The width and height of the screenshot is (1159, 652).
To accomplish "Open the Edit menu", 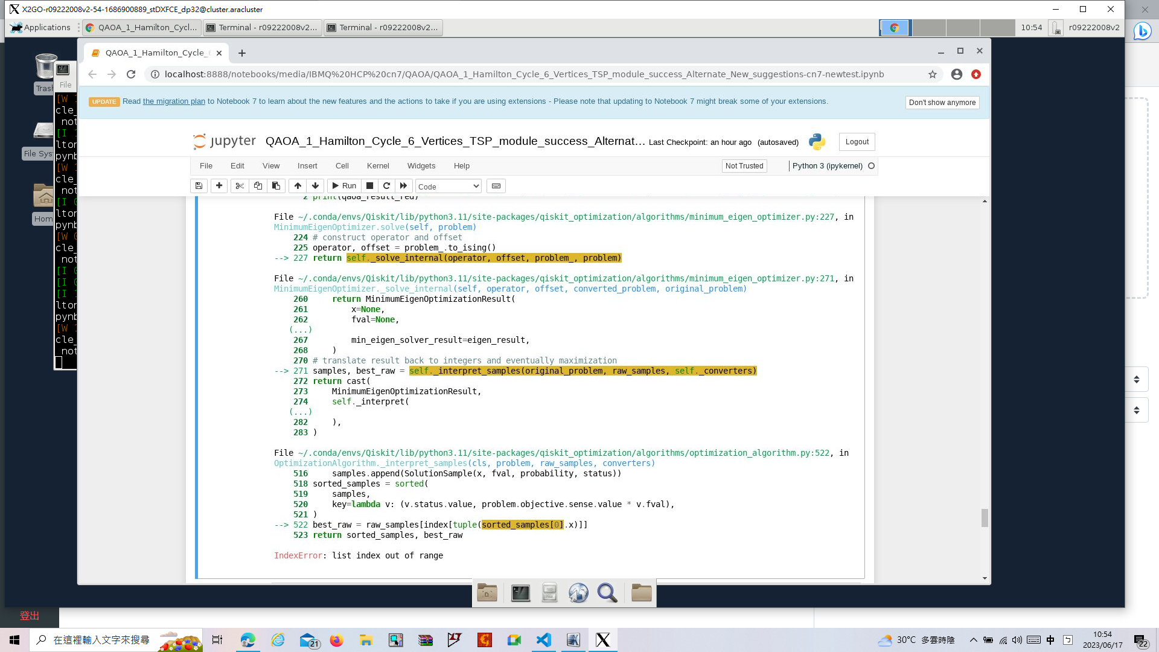I will [x=237, y=166].
